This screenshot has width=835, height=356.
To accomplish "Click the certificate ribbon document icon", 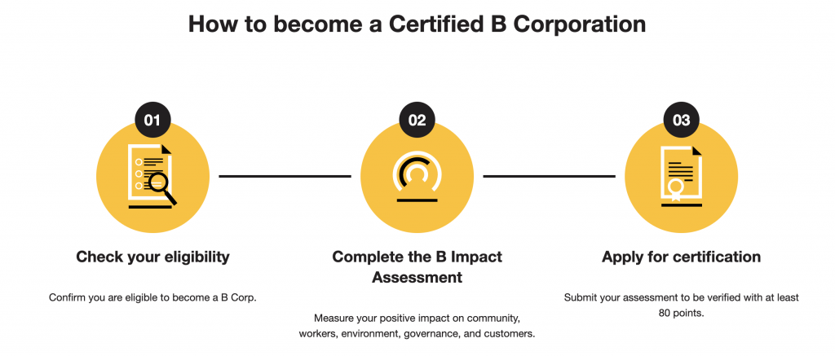I will [x=681, y=176].
